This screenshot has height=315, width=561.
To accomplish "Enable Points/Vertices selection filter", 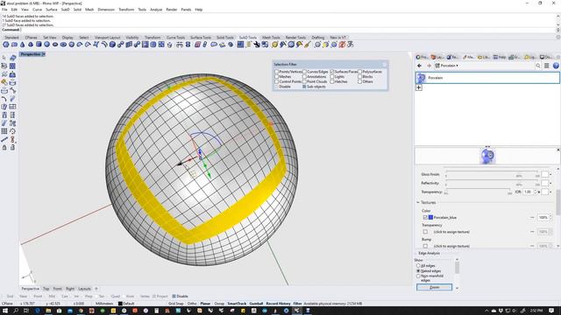I will pos(277,72).
